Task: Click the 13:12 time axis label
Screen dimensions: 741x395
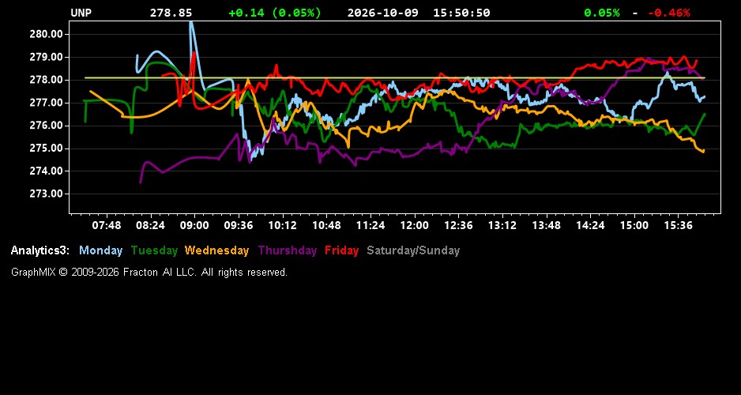Action: (x=502, y=225)
